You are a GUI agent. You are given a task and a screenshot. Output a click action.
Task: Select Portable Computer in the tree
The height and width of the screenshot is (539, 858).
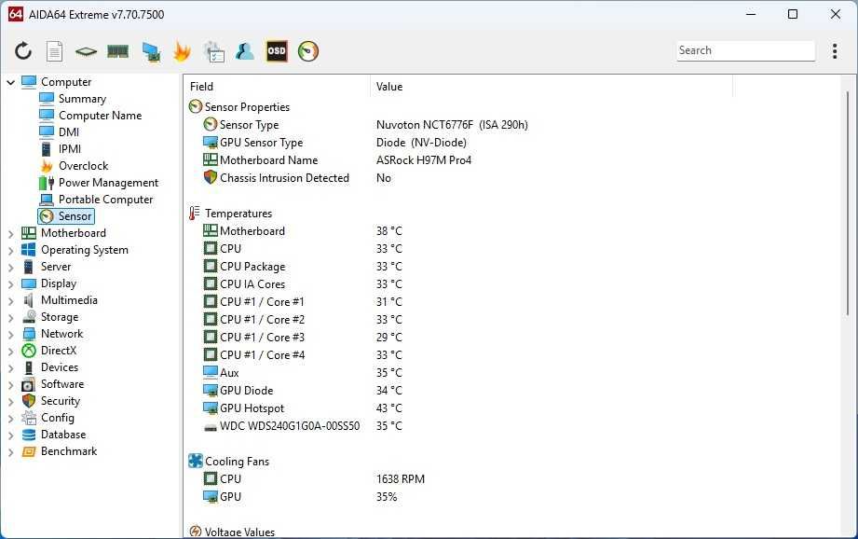coord(105,200)
